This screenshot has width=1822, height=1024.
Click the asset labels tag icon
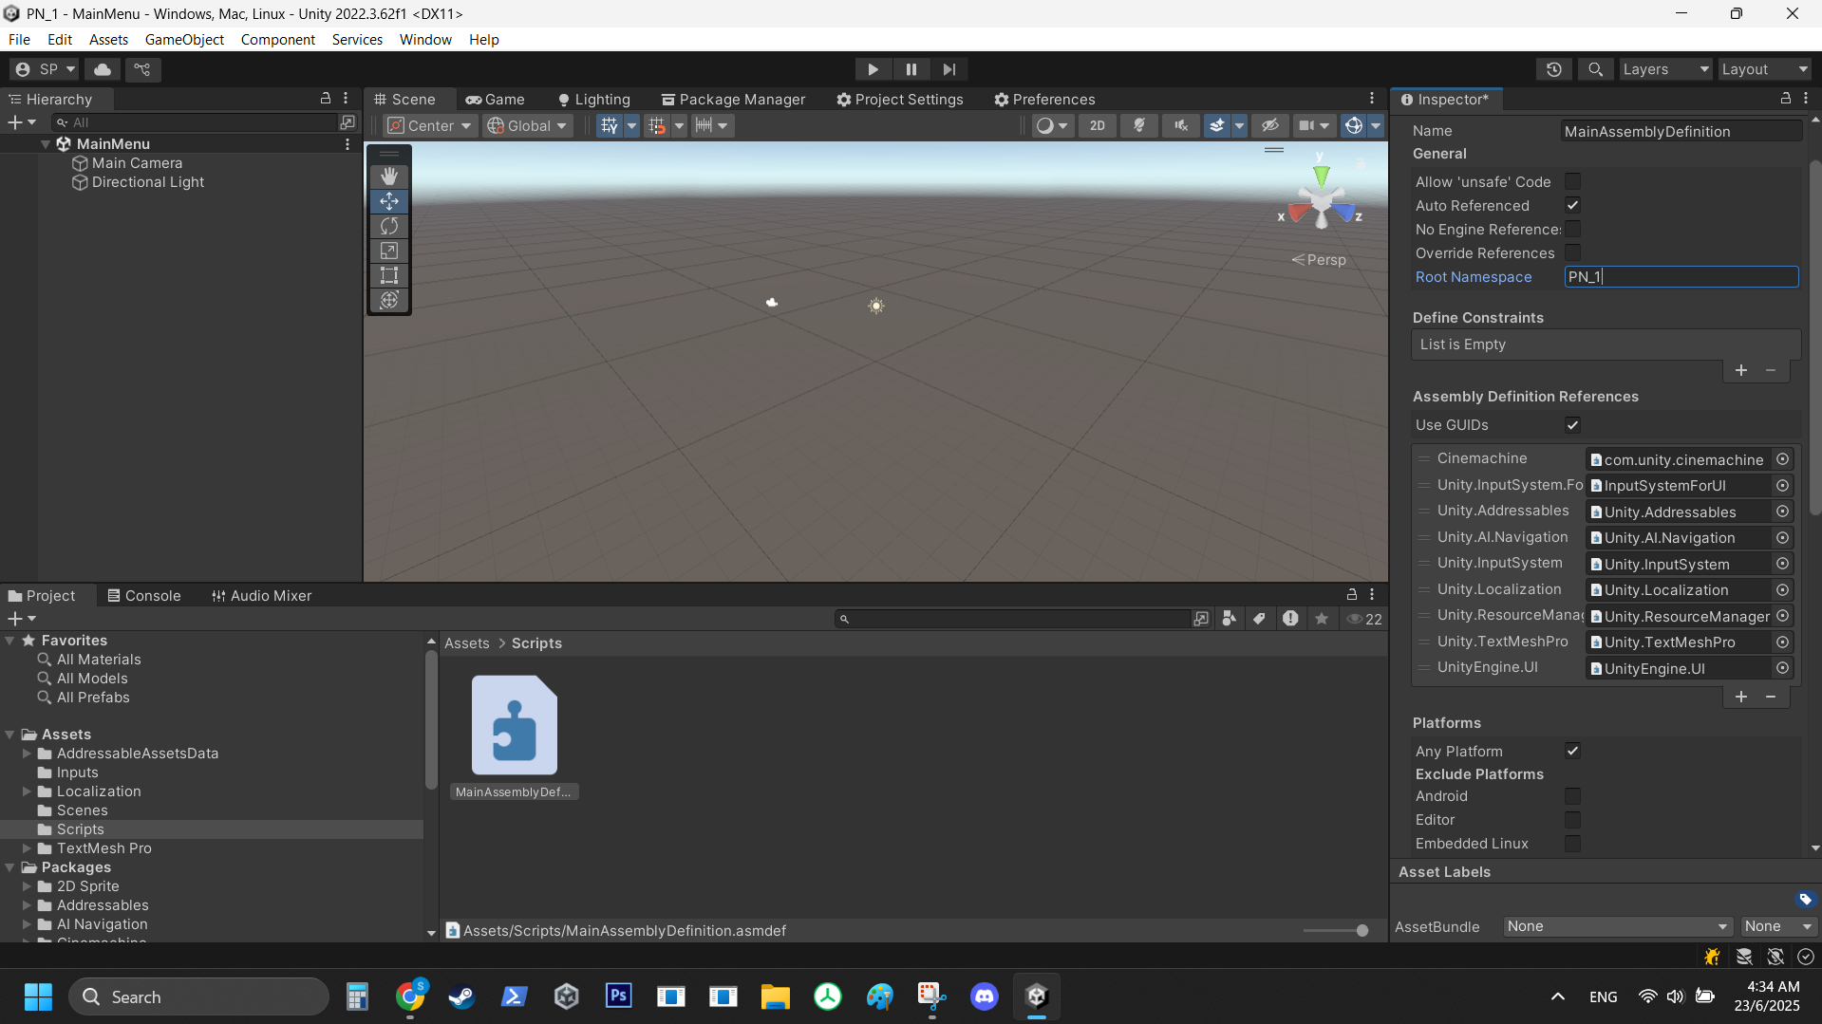coord(1805,899)
